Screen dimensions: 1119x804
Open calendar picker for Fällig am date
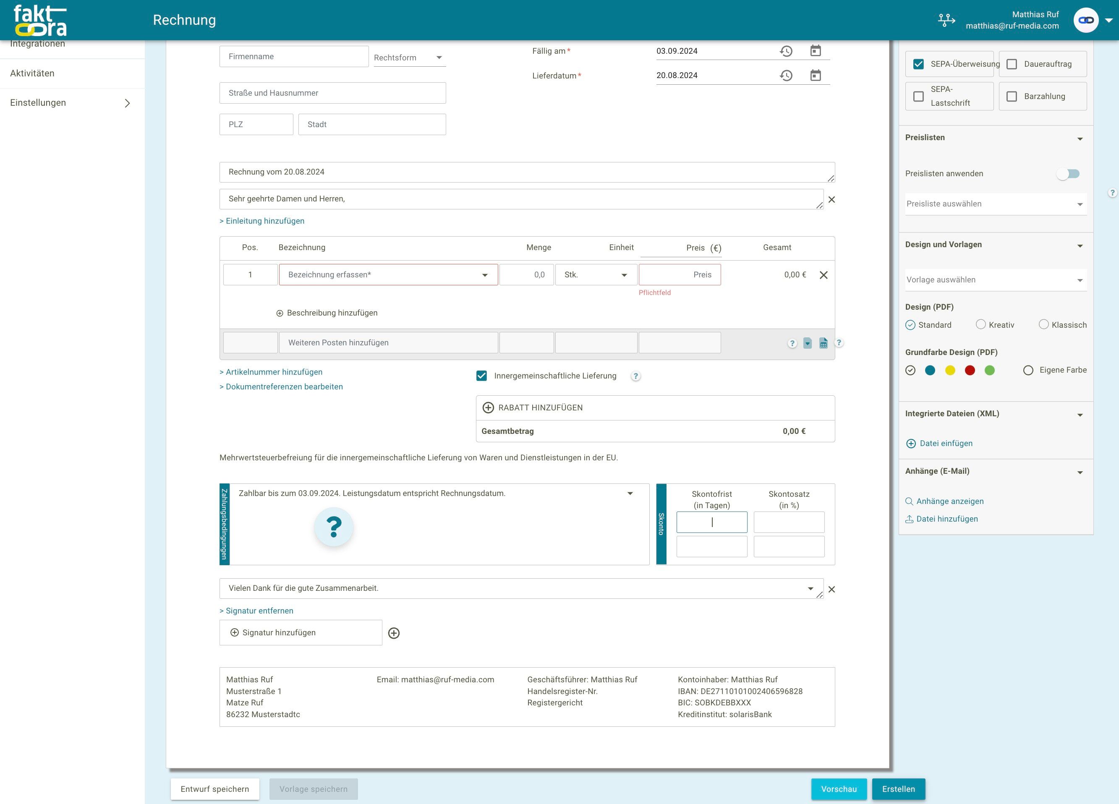[816, 51]
